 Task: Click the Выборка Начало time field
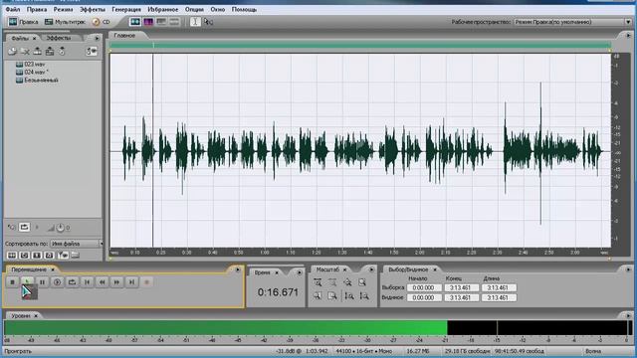click(424, 287)
